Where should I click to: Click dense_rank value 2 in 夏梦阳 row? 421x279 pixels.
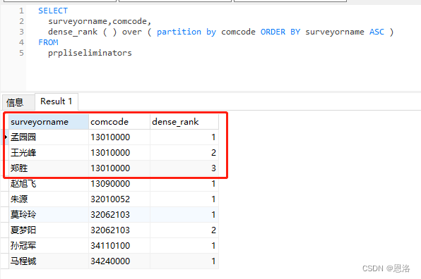pyautogui.click(x=184, y=230)
